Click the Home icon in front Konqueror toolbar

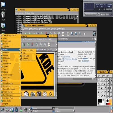[23, 44]
